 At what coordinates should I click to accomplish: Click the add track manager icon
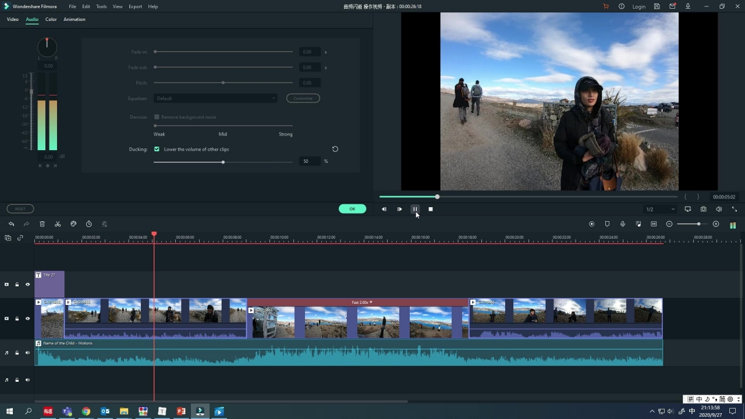(8, 238)
